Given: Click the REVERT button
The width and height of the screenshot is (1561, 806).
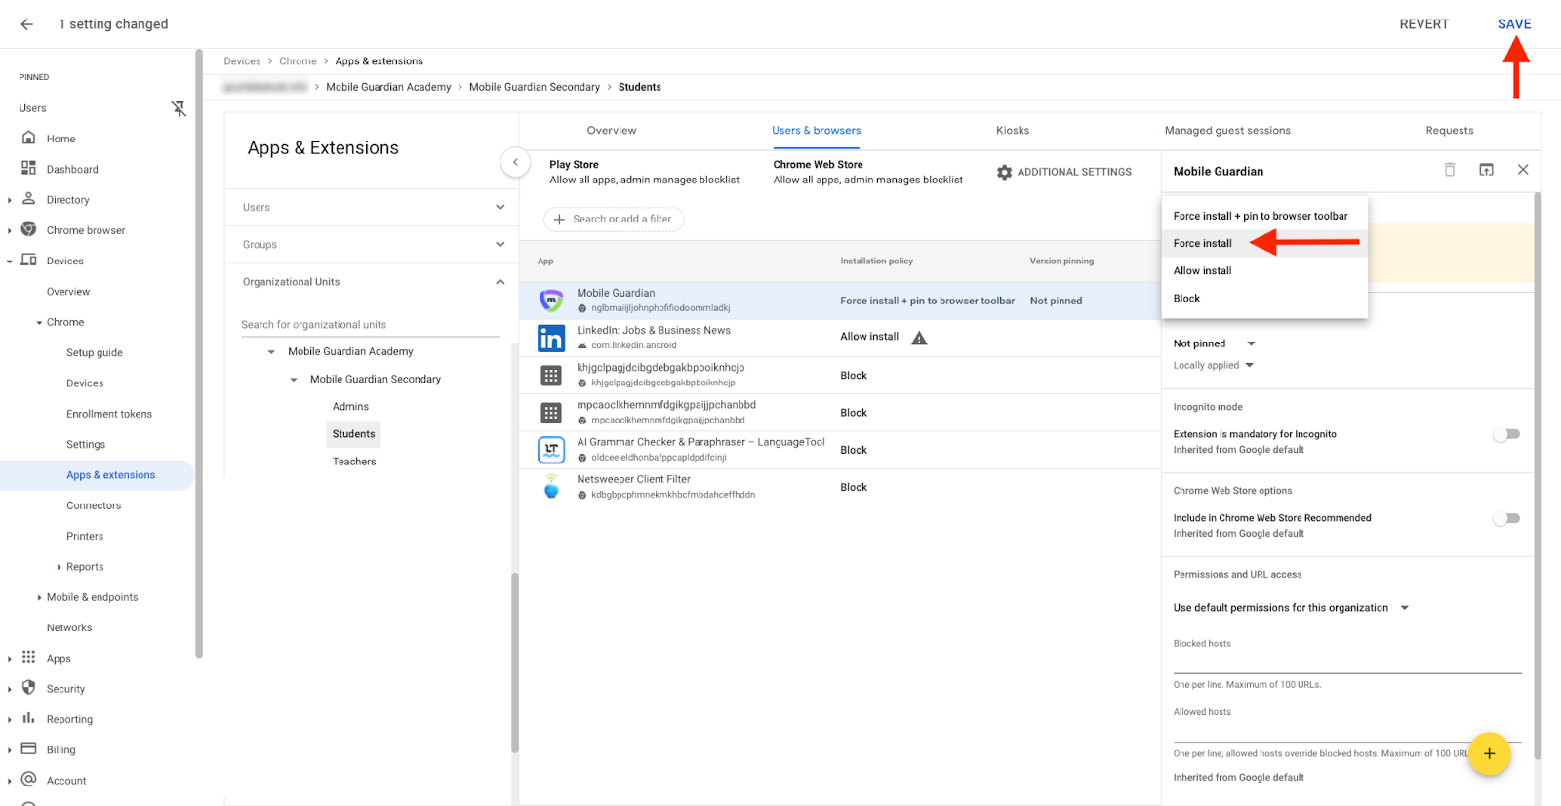Looking at the screenshot, I should point(1424,24).
